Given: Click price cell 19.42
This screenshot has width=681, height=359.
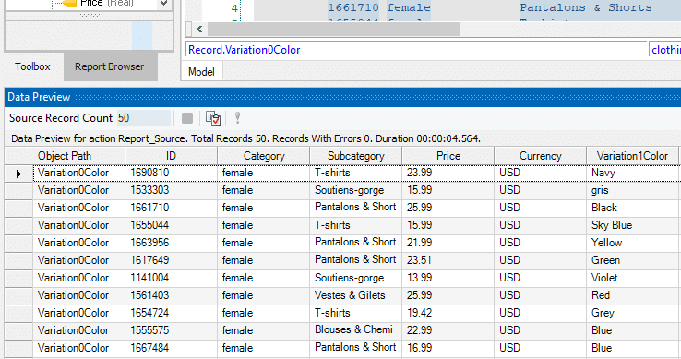Looking at the screenshot, I should tap(448, 313).
